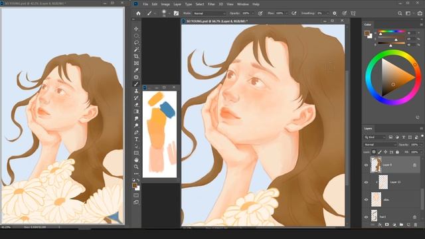Open the brush smoothing options gear
This screenshot has width=425, height=239.
pos(335,13)
